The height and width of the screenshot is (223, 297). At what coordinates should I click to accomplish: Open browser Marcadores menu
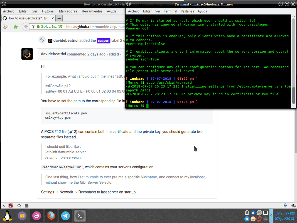[68, 11]
